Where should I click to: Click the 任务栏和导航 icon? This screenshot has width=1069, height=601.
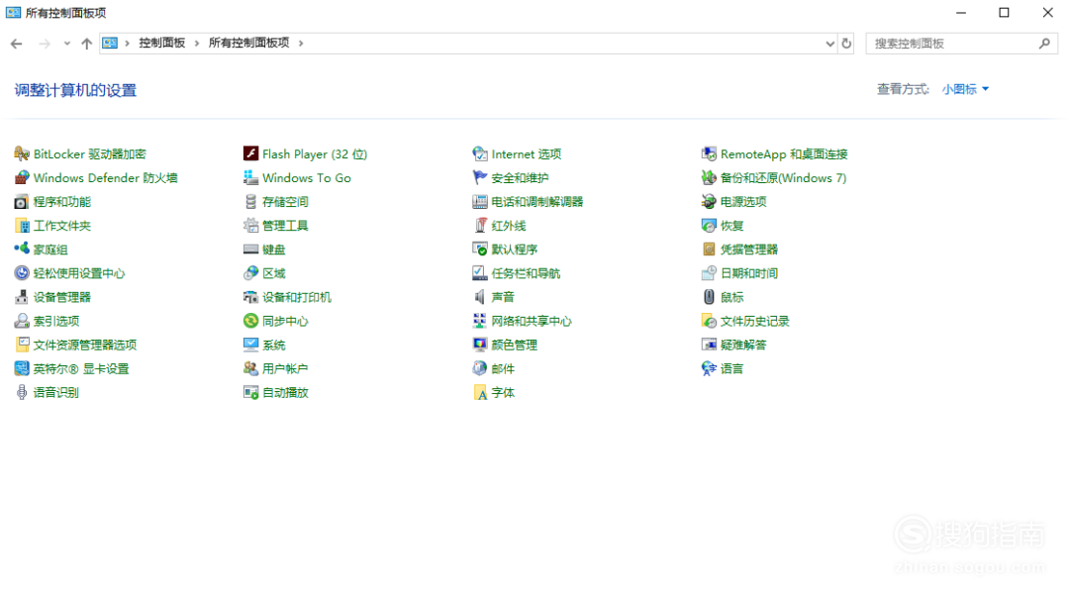(x=480, y=273)
